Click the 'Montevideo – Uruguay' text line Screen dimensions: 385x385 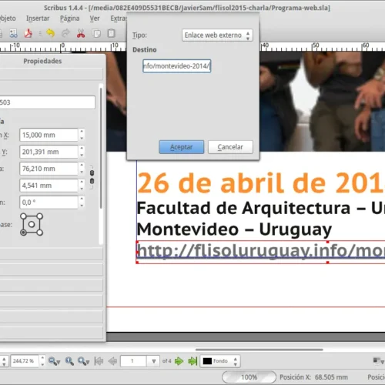[234, 229]
